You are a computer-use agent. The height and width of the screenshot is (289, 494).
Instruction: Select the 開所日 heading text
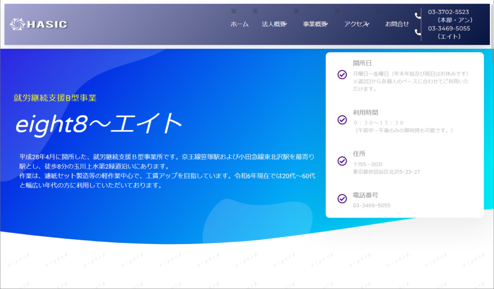[x=362, y=63]
